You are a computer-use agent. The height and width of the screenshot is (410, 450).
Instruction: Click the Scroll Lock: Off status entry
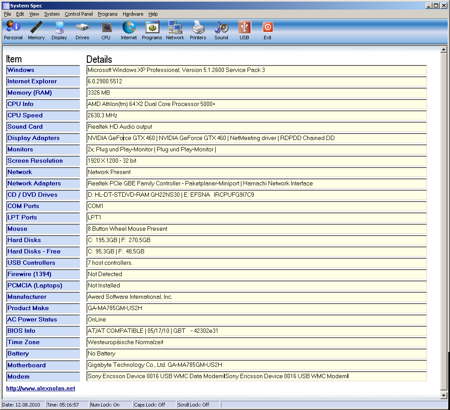(x=198, y=405)
